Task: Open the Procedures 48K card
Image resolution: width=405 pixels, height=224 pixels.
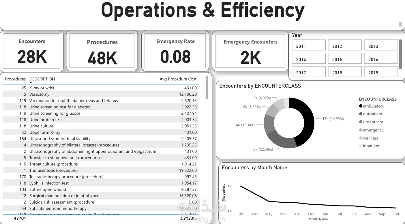Action: [102, 51]
